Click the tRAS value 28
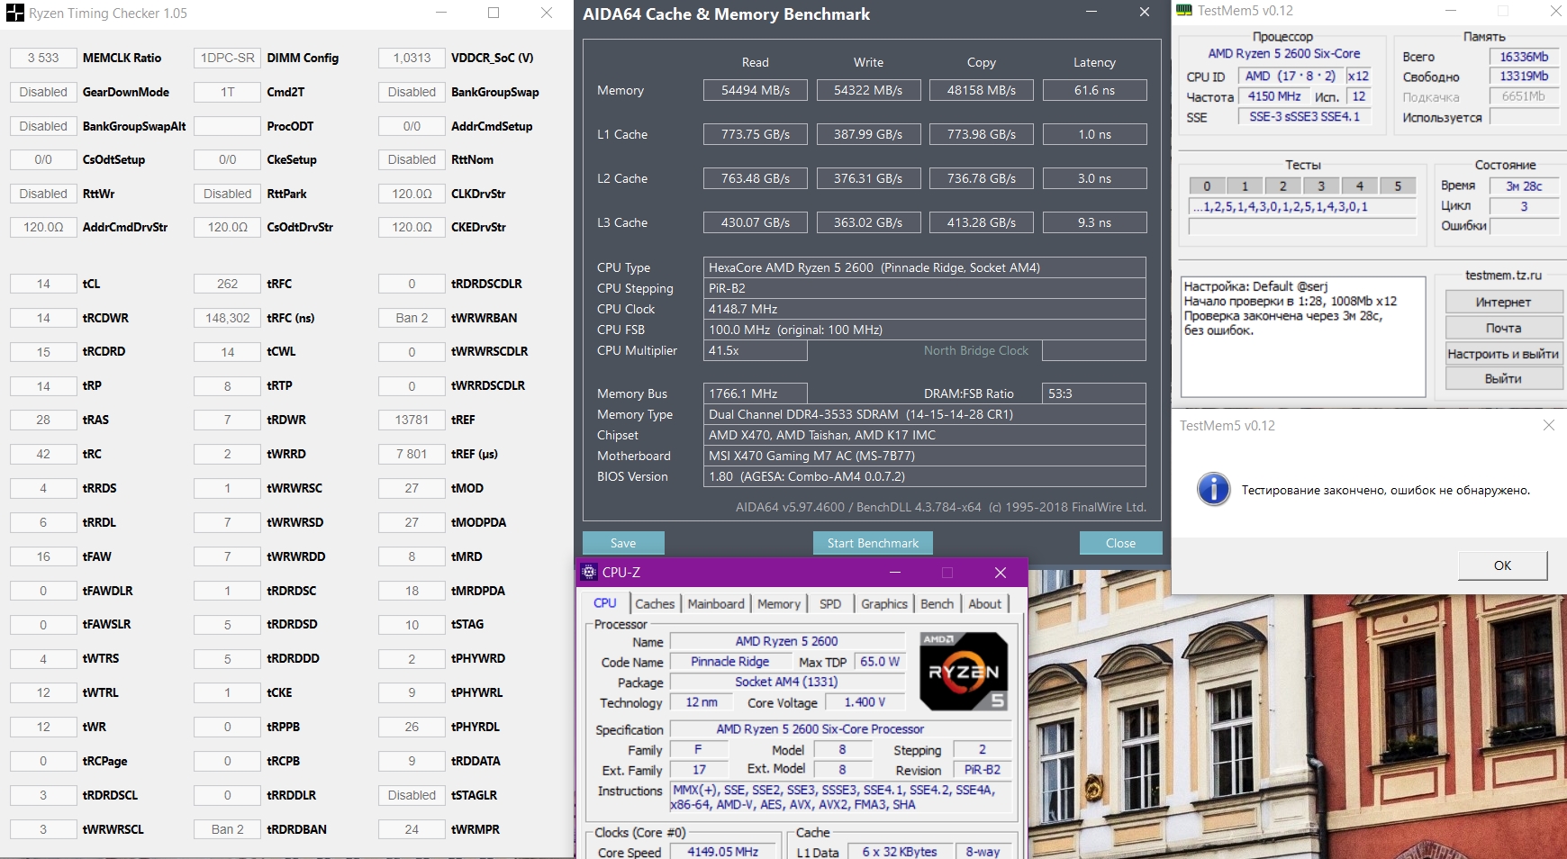Viewport: 1567px width, 859px height. (x=43, y=420)
